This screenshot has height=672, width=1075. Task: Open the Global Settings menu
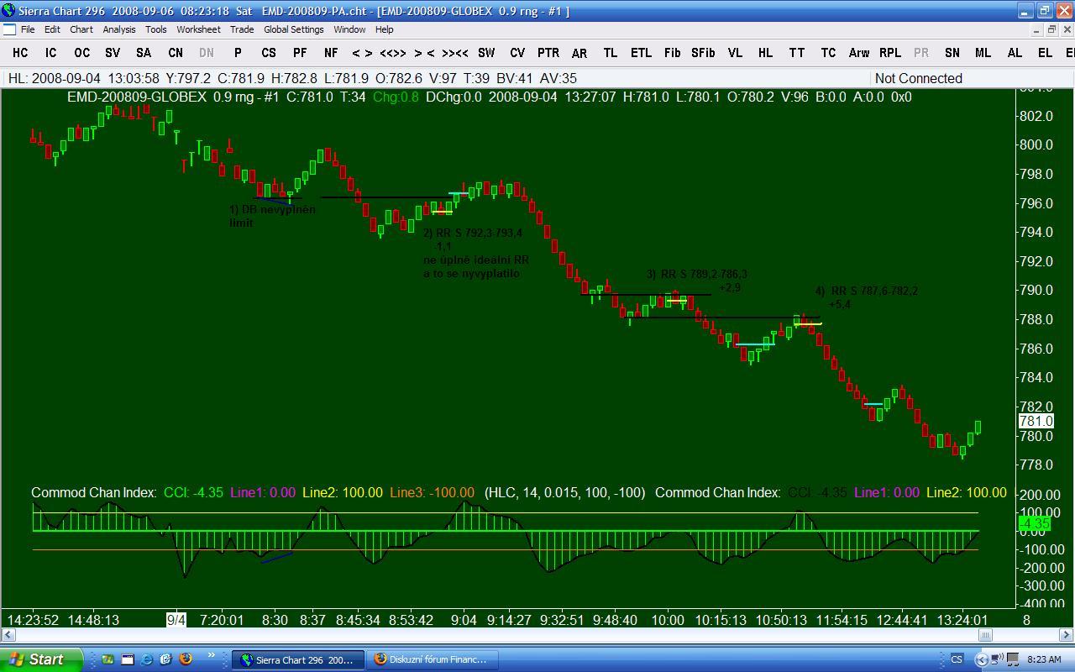[293, 29]
